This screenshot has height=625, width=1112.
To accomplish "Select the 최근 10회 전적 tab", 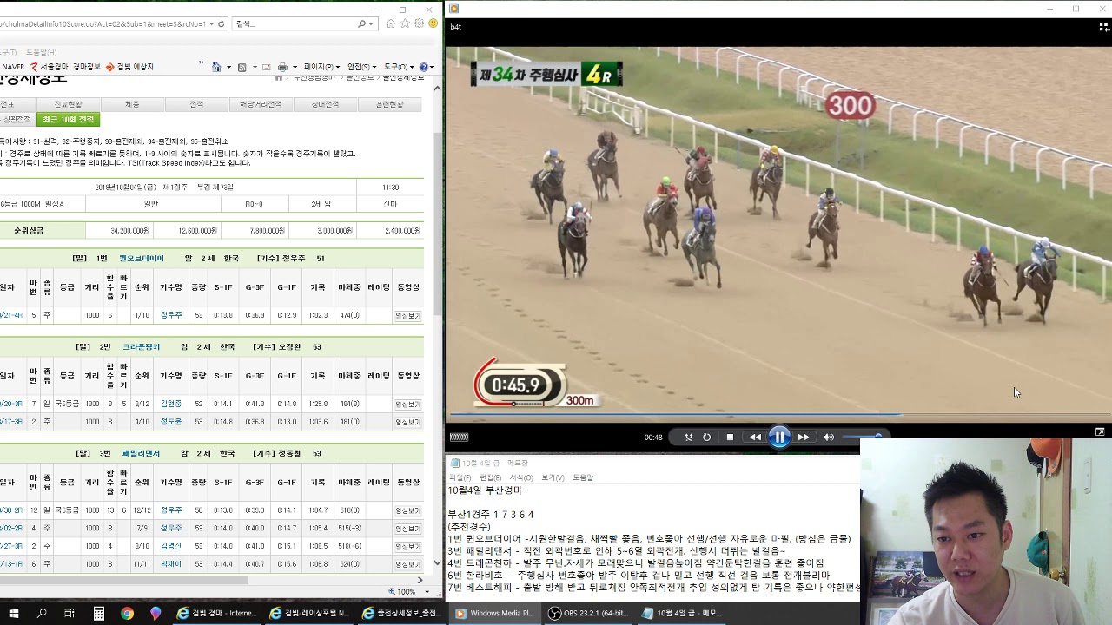I will (69, 120).
